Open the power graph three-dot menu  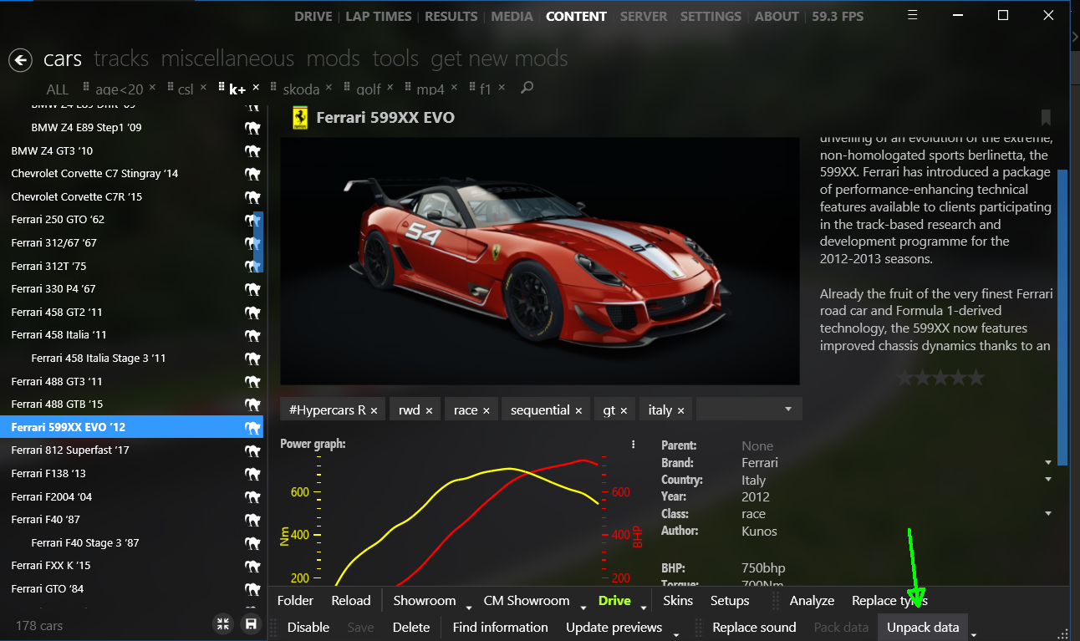click(634, 445)
